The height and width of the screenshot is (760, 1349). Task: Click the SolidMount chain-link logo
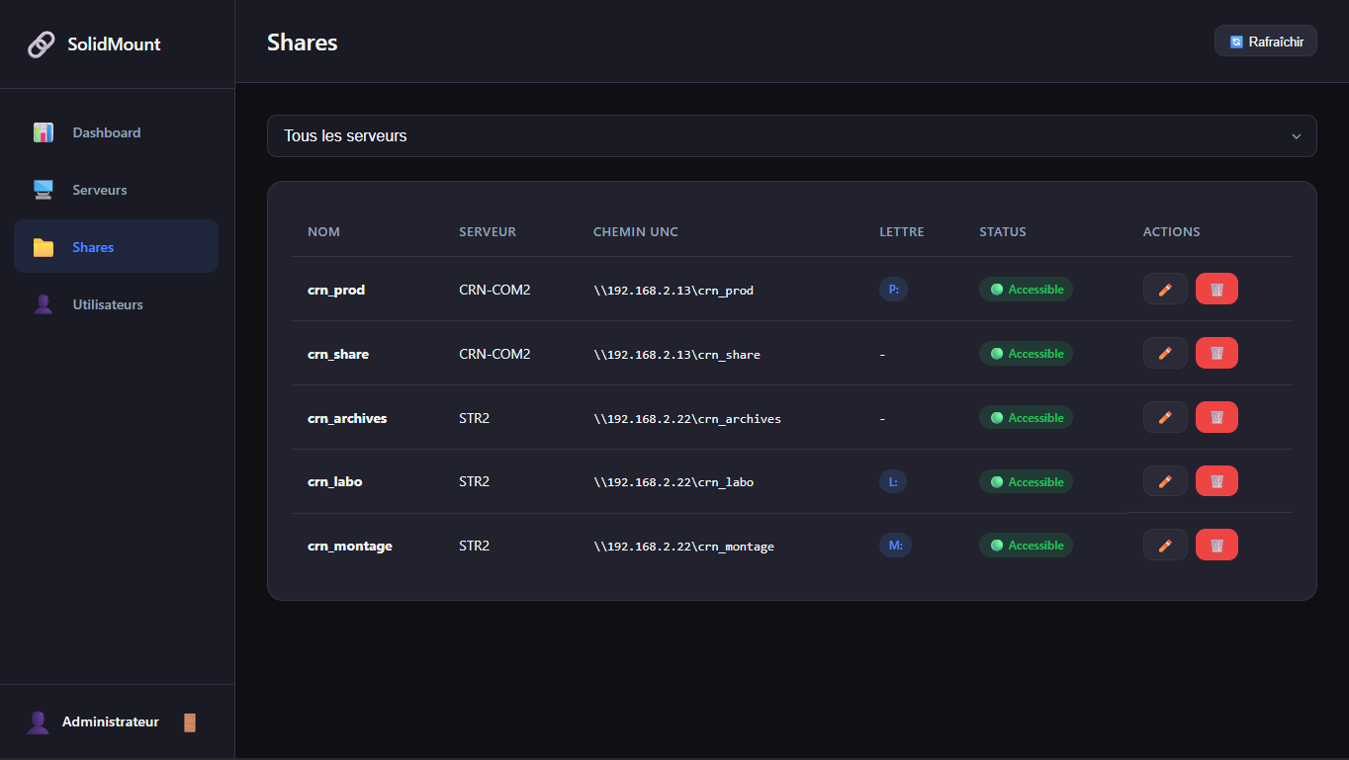point(42,44)
